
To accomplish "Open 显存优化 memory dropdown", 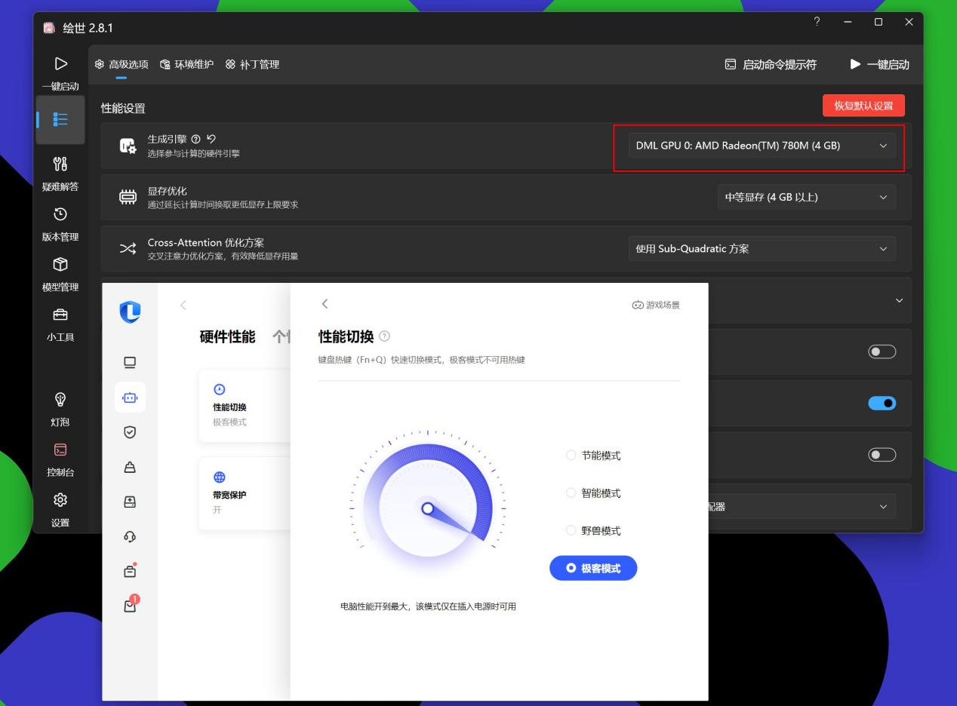I will (806, 198).
